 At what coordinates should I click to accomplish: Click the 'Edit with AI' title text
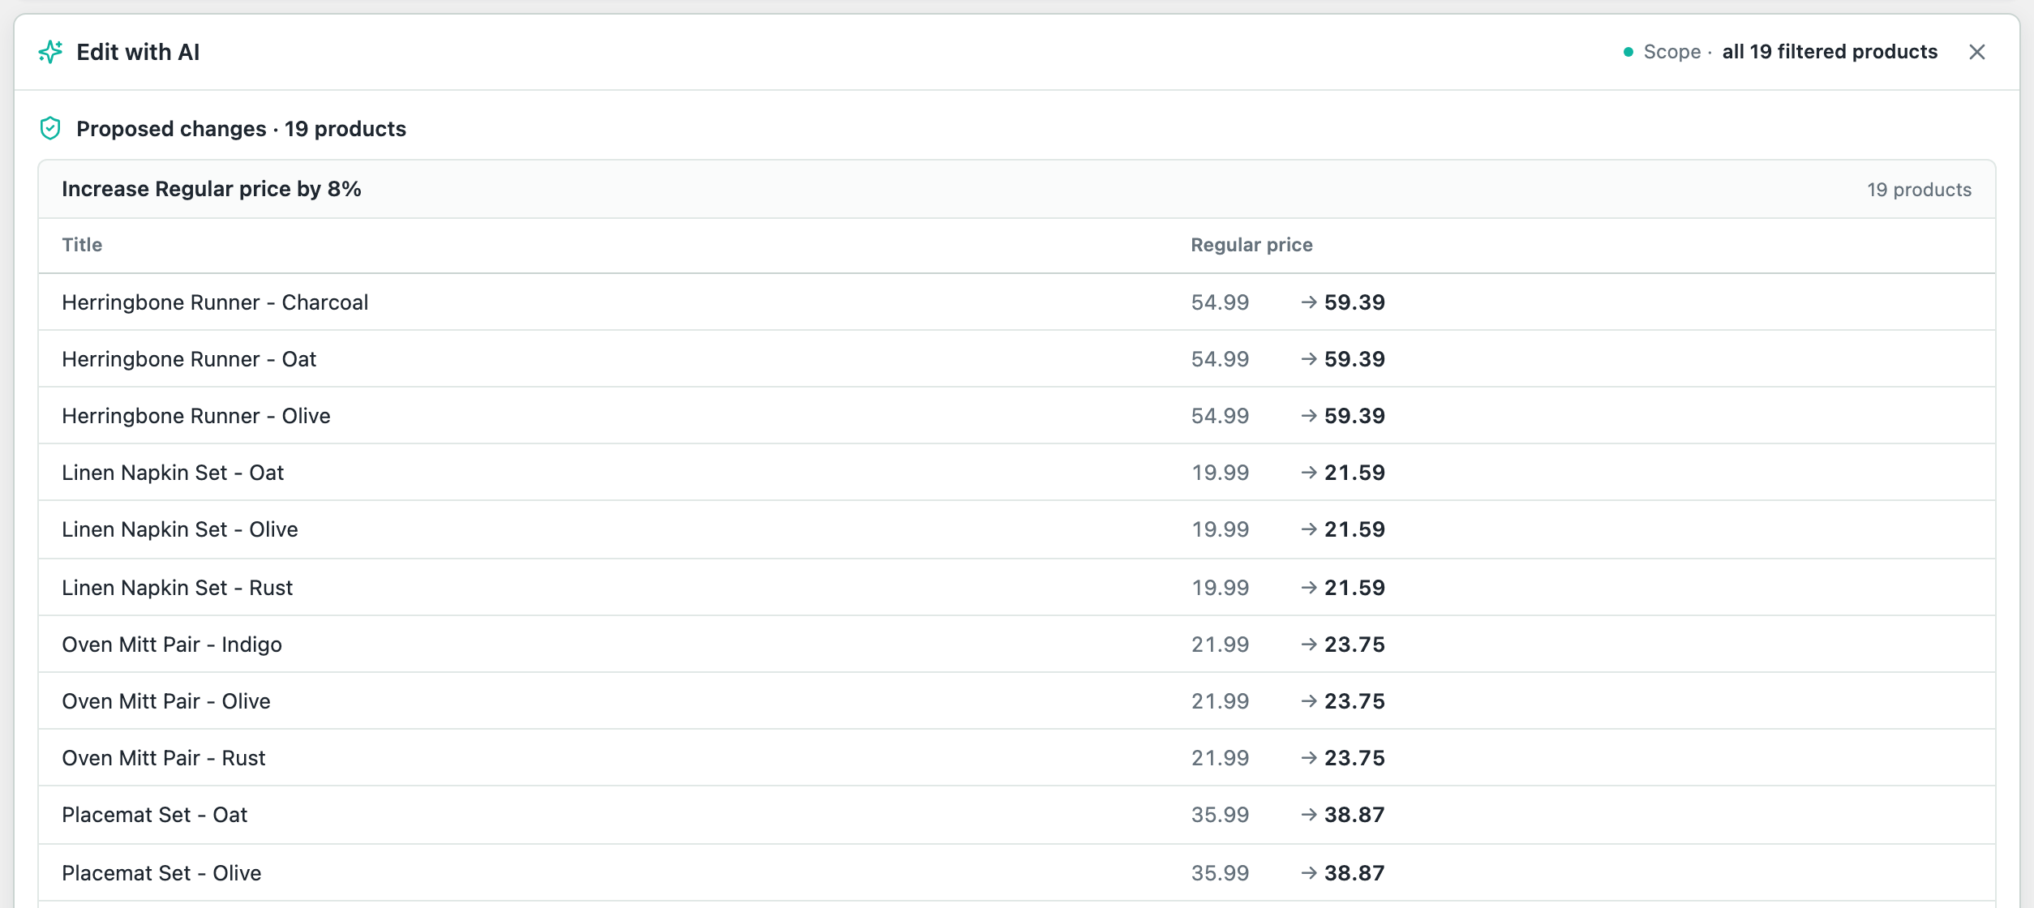pos(138,52)
